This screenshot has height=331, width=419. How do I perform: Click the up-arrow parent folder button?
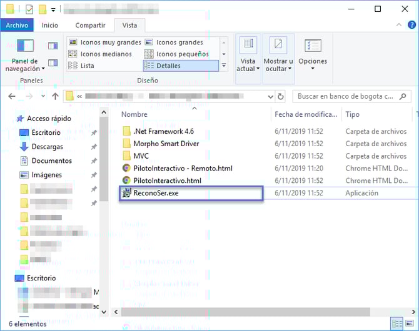55,97
